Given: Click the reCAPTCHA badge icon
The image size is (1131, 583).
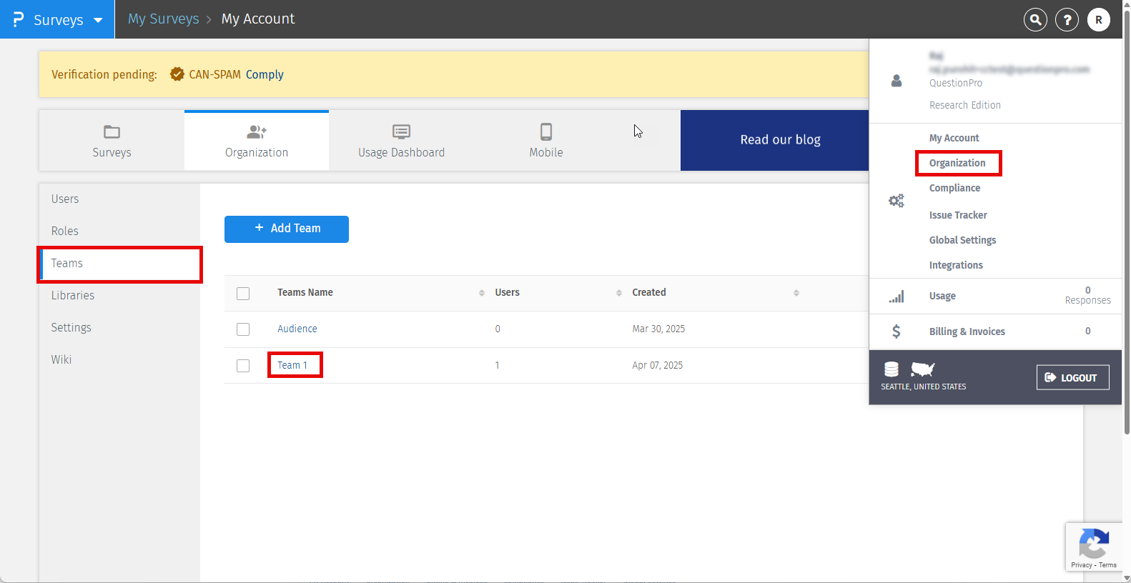Looking at the screenshot, I should (1093, 544).
